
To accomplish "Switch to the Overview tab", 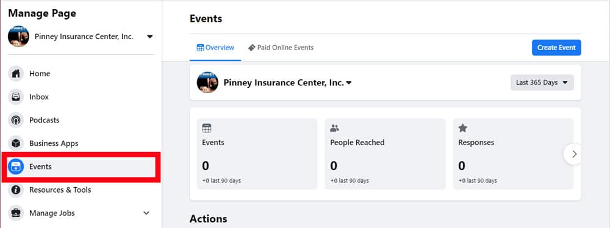I will [x=215, y=48].
